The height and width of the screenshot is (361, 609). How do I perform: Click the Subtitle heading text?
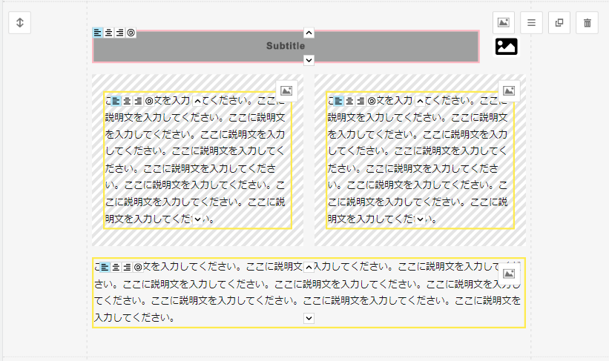[286, 46]
